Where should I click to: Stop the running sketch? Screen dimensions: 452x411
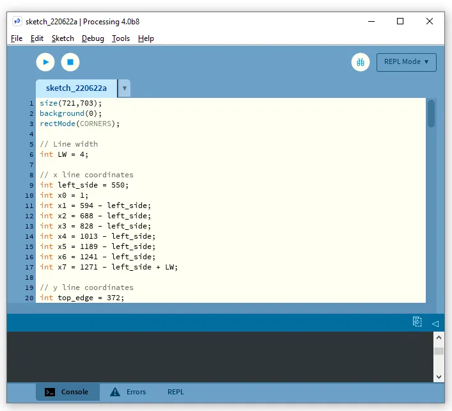(70, 62)
